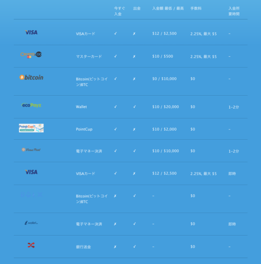Select the PointCup text label
Screen dimensions: 261x264
[x=84, y=129]
